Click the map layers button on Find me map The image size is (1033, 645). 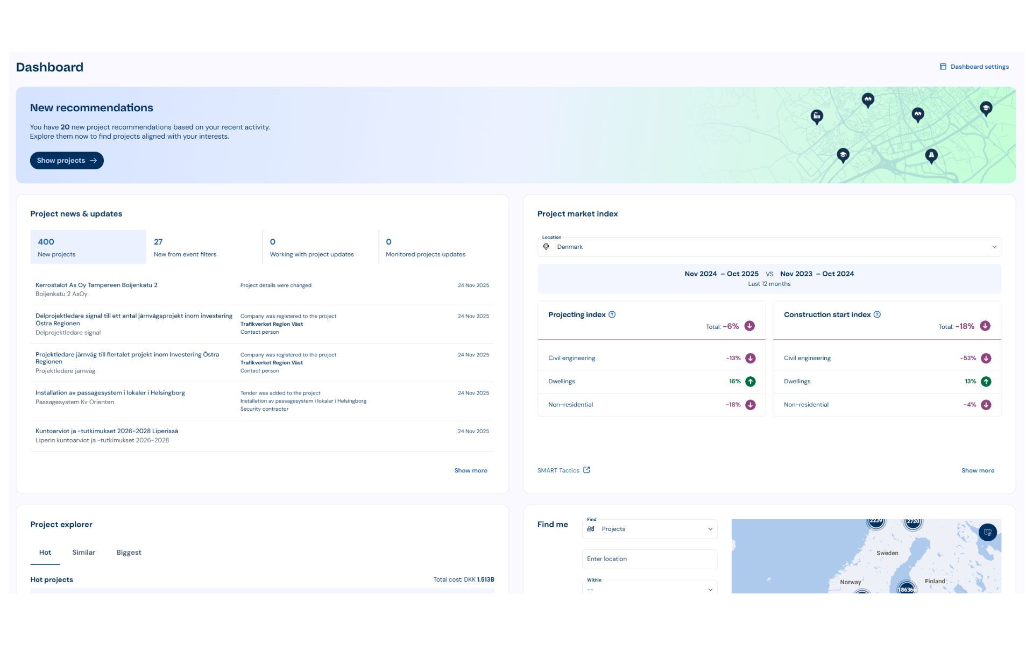(x=987, y=532)
